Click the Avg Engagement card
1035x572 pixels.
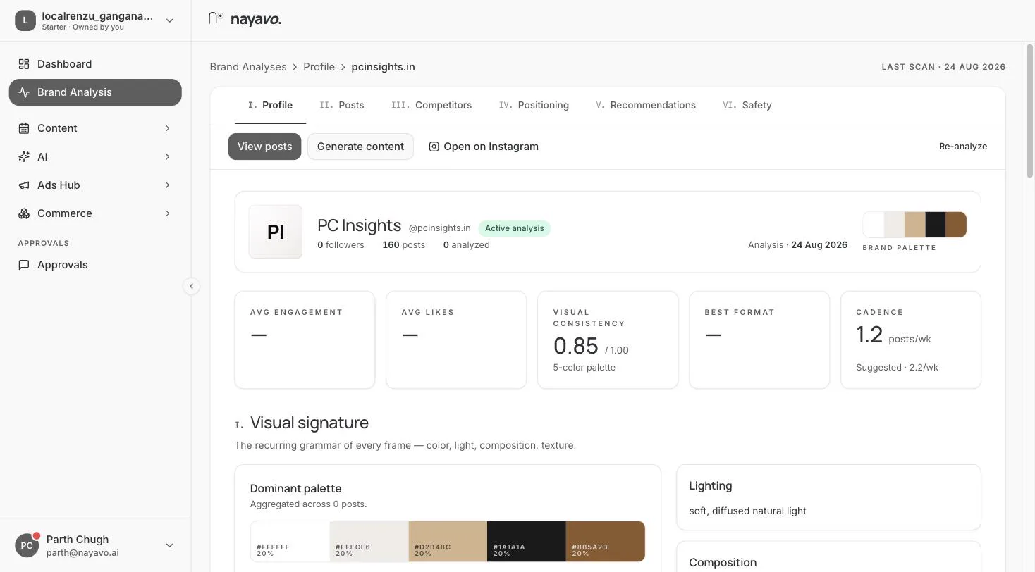305,340
